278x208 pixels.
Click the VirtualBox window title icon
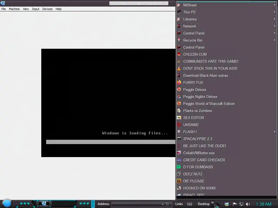click(3, 3)
